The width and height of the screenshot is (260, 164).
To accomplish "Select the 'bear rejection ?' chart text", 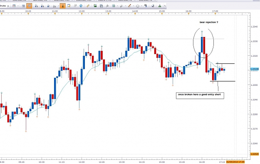I will pyautogui.click(x=209, y=22).
